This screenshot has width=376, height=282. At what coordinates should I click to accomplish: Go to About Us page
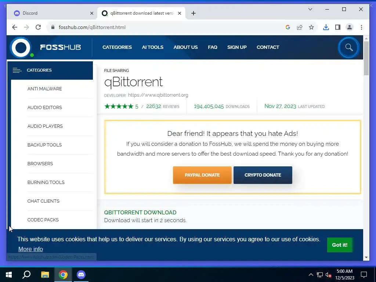pos(185,47)
